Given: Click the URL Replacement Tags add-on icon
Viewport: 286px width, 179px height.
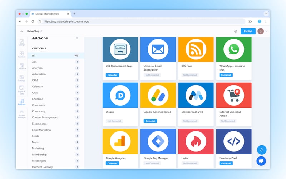Looking at the screenshot, I should (120, 49).
